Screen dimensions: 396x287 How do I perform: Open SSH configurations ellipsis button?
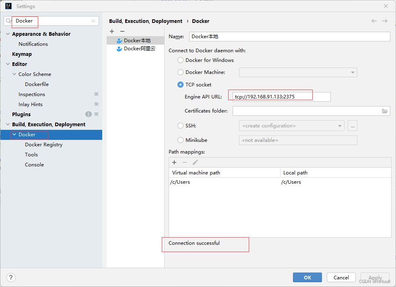coord(352,125)
